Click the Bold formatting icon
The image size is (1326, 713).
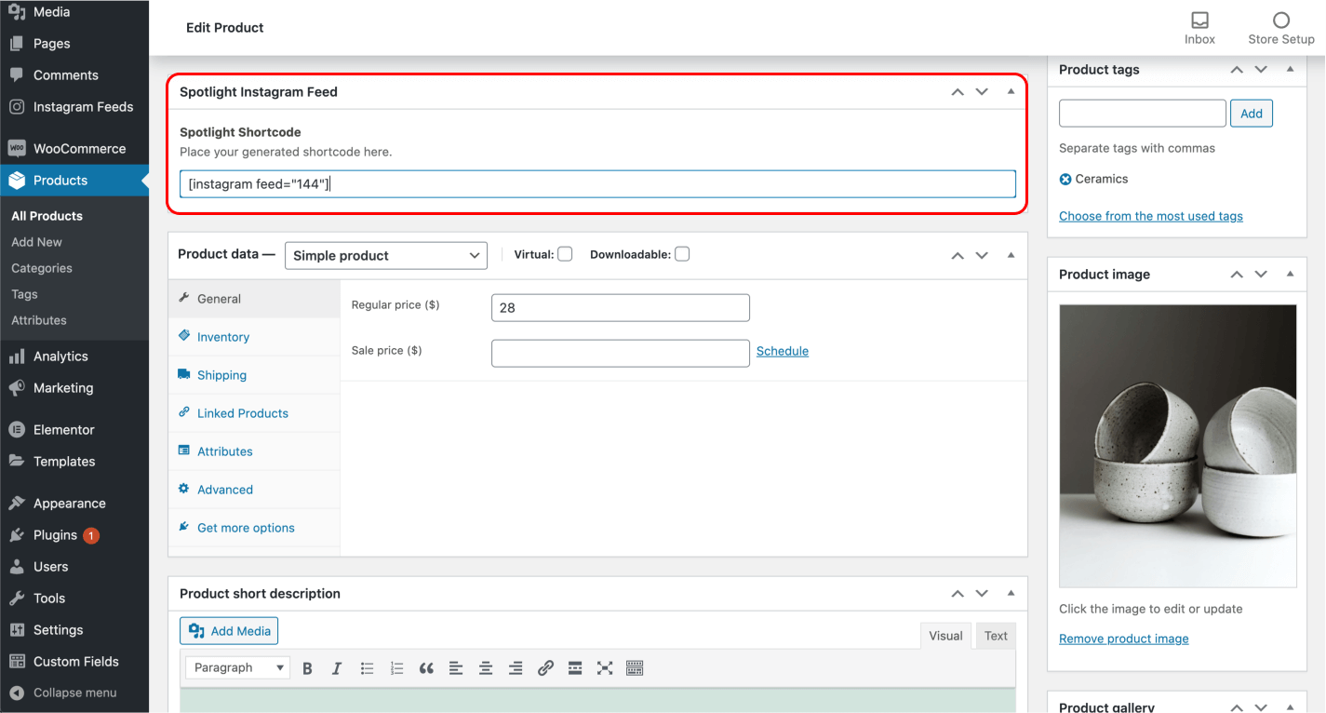[308, 668]
